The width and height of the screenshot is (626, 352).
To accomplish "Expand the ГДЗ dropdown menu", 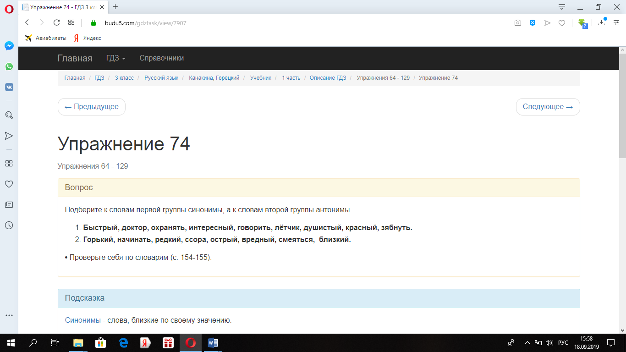I will pos(116,58).
